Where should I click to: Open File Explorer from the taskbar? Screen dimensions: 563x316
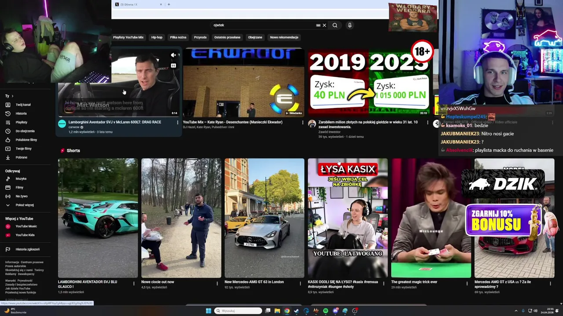(x=277, y=311)
